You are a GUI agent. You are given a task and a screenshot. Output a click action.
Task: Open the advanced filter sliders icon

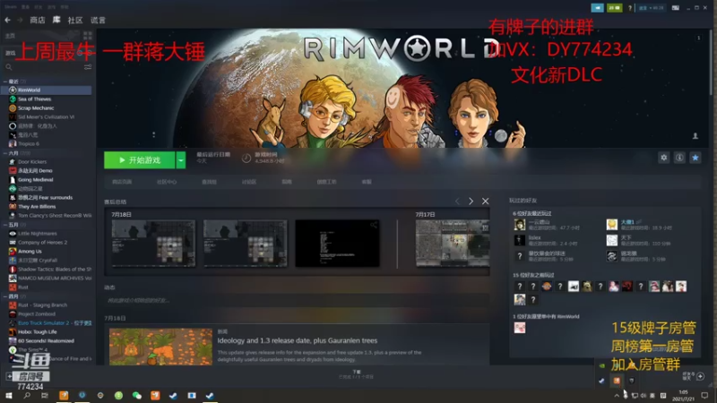pos(88,67)
